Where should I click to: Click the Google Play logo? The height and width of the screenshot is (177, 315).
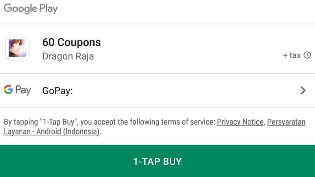coord(31,9)
